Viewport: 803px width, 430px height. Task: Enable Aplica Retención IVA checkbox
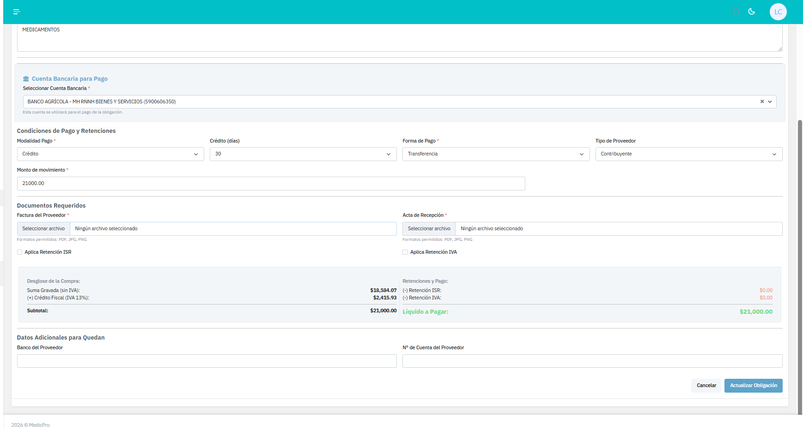pyautogui.click(x=405, y=252)
